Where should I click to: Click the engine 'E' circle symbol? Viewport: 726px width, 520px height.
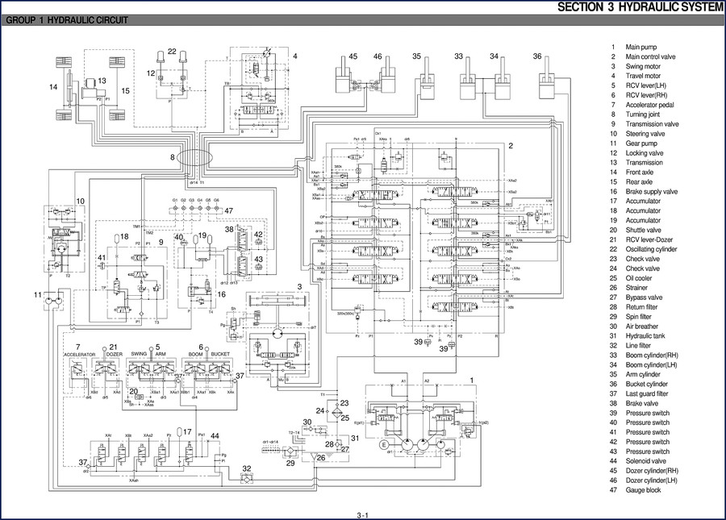(x=383, y=445)
